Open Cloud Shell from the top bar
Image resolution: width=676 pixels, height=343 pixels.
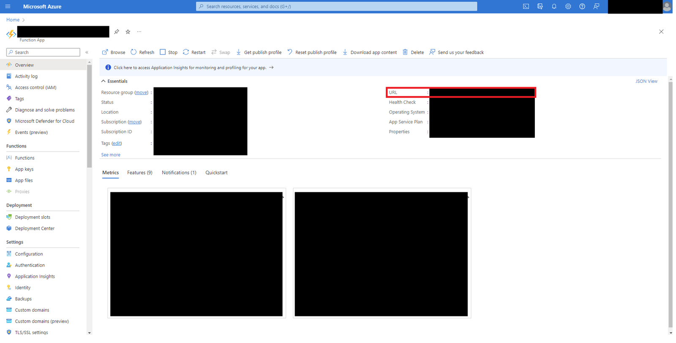(526, 6)
